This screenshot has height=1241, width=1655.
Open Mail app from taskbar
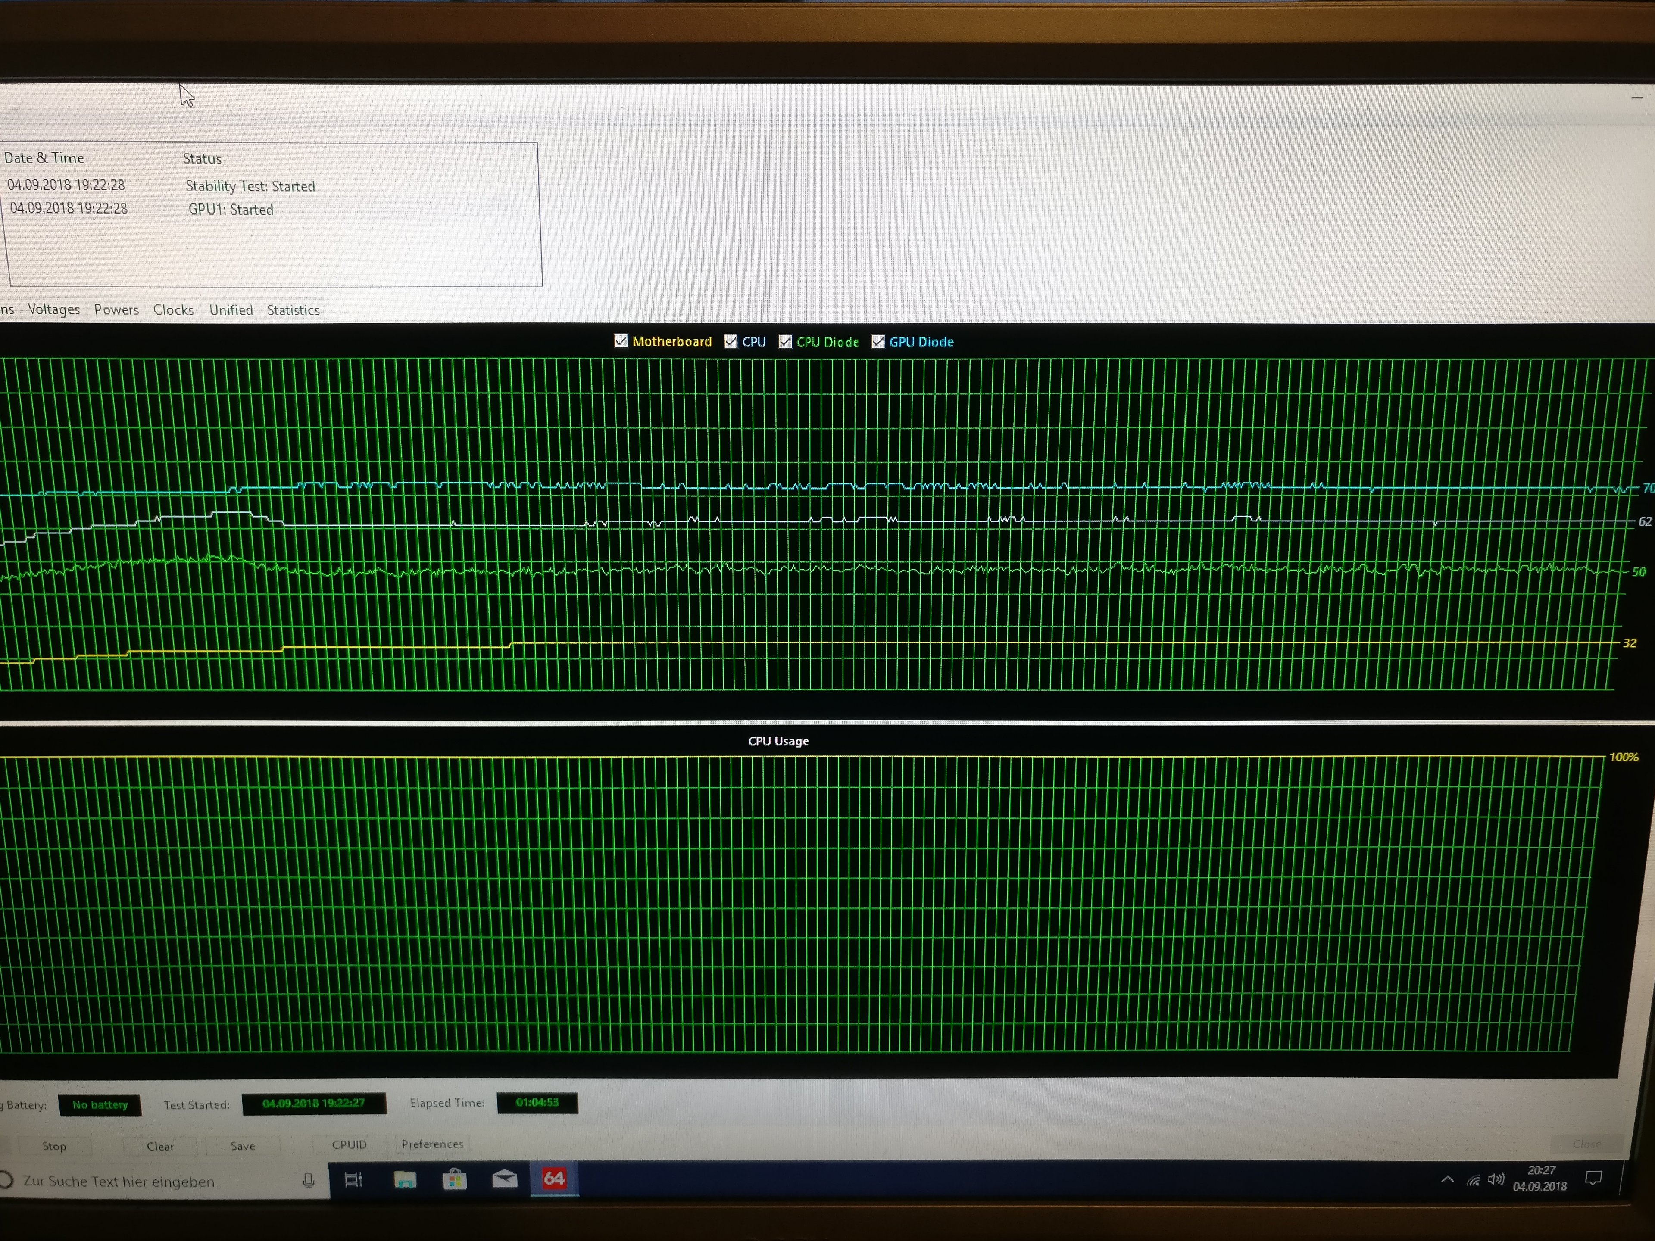click(505, 1180)
